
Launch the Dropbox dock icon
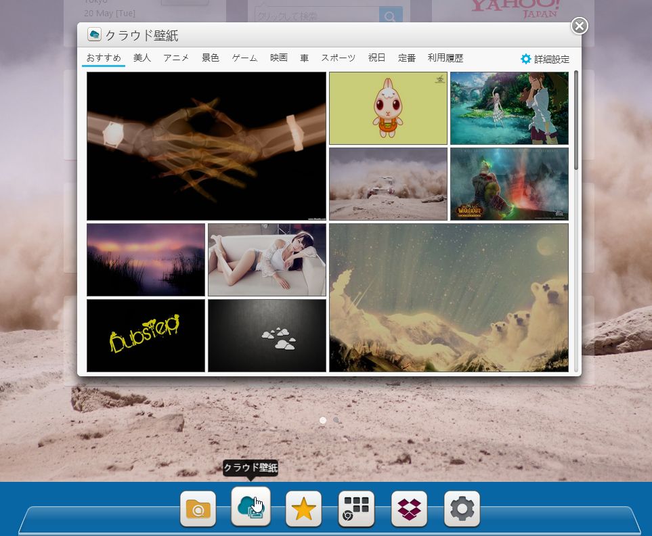click(x=409, y=508)
